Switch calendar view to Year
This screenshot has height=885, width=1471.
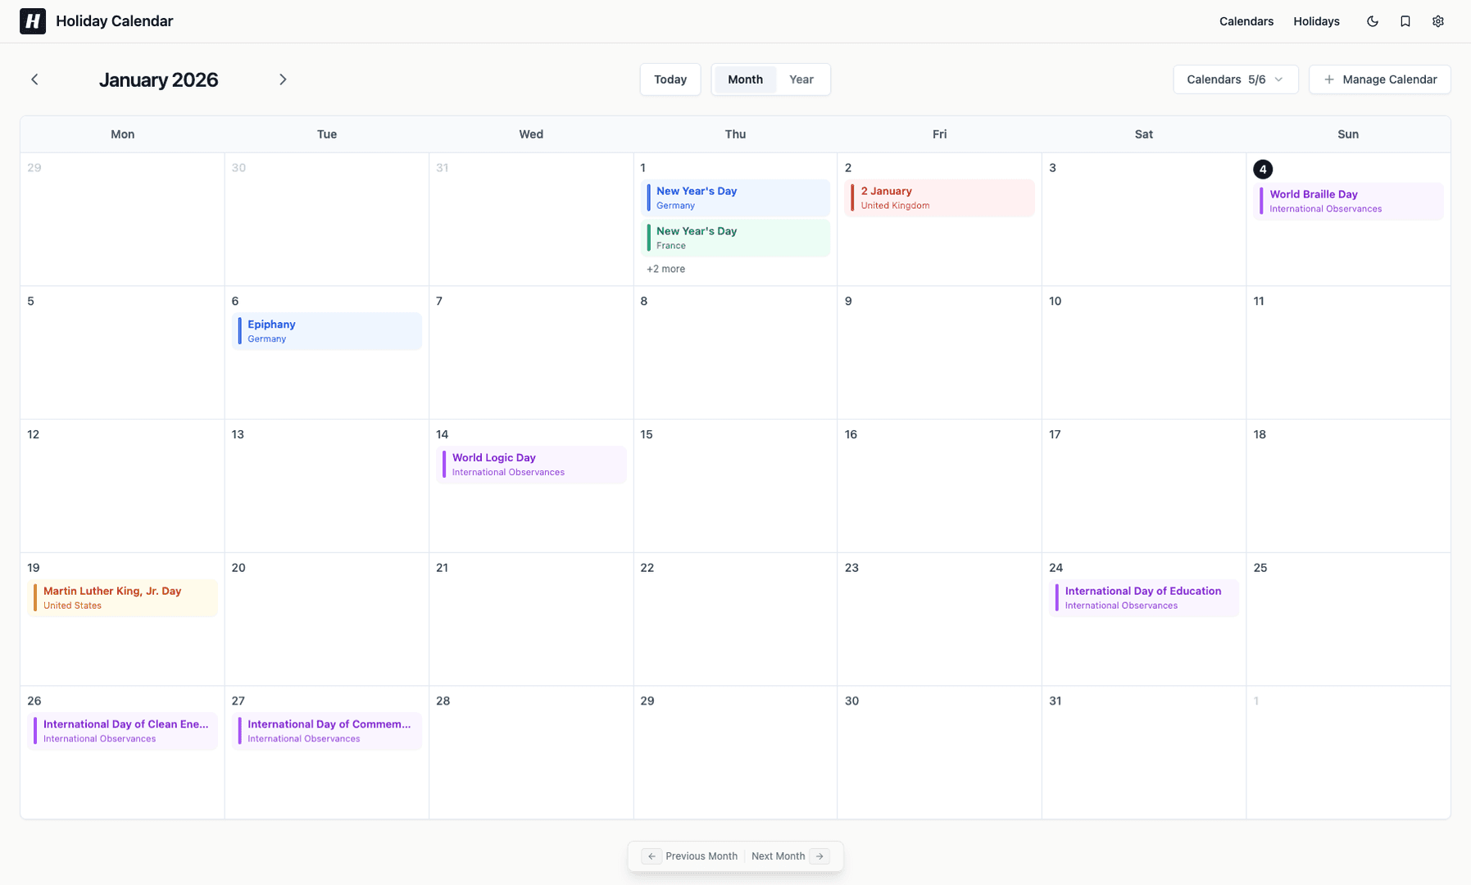click(801, 79)
